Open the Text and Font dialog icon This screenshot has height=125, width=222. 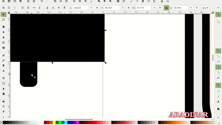[x=137, y=1]
